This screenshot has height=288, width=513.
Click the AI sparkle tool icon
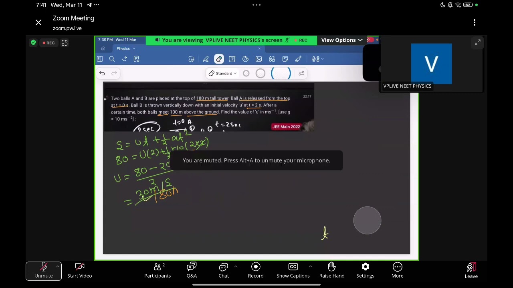[x=124, y=59]
